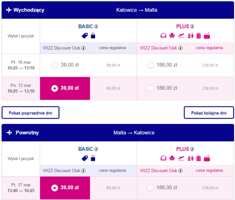Click info icon beside outbound BASIC WIZZ Discount Club
The image size is (235, 200).
[x=83, y=48]
